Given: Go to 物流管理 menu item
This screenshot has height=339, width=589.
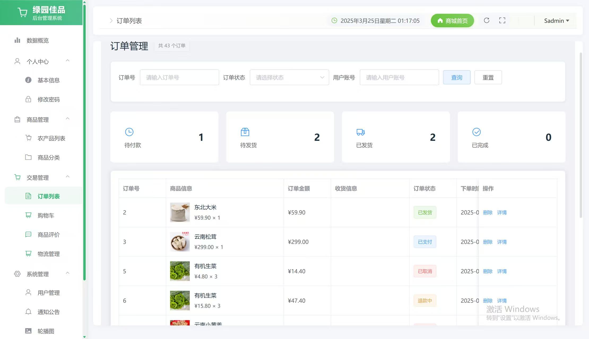Looking at the screenshot, I should [x=44, y=254].
